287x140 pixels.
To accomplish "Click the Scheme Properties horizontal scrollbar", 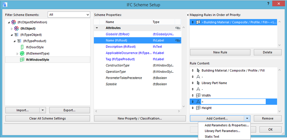I will pos(138,111).
